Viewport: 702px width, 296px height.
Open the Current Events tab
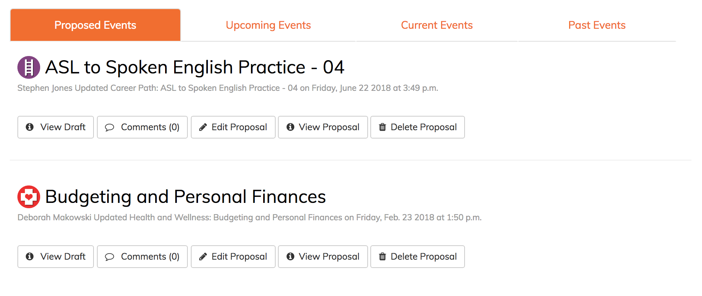(x=437, y=25)
